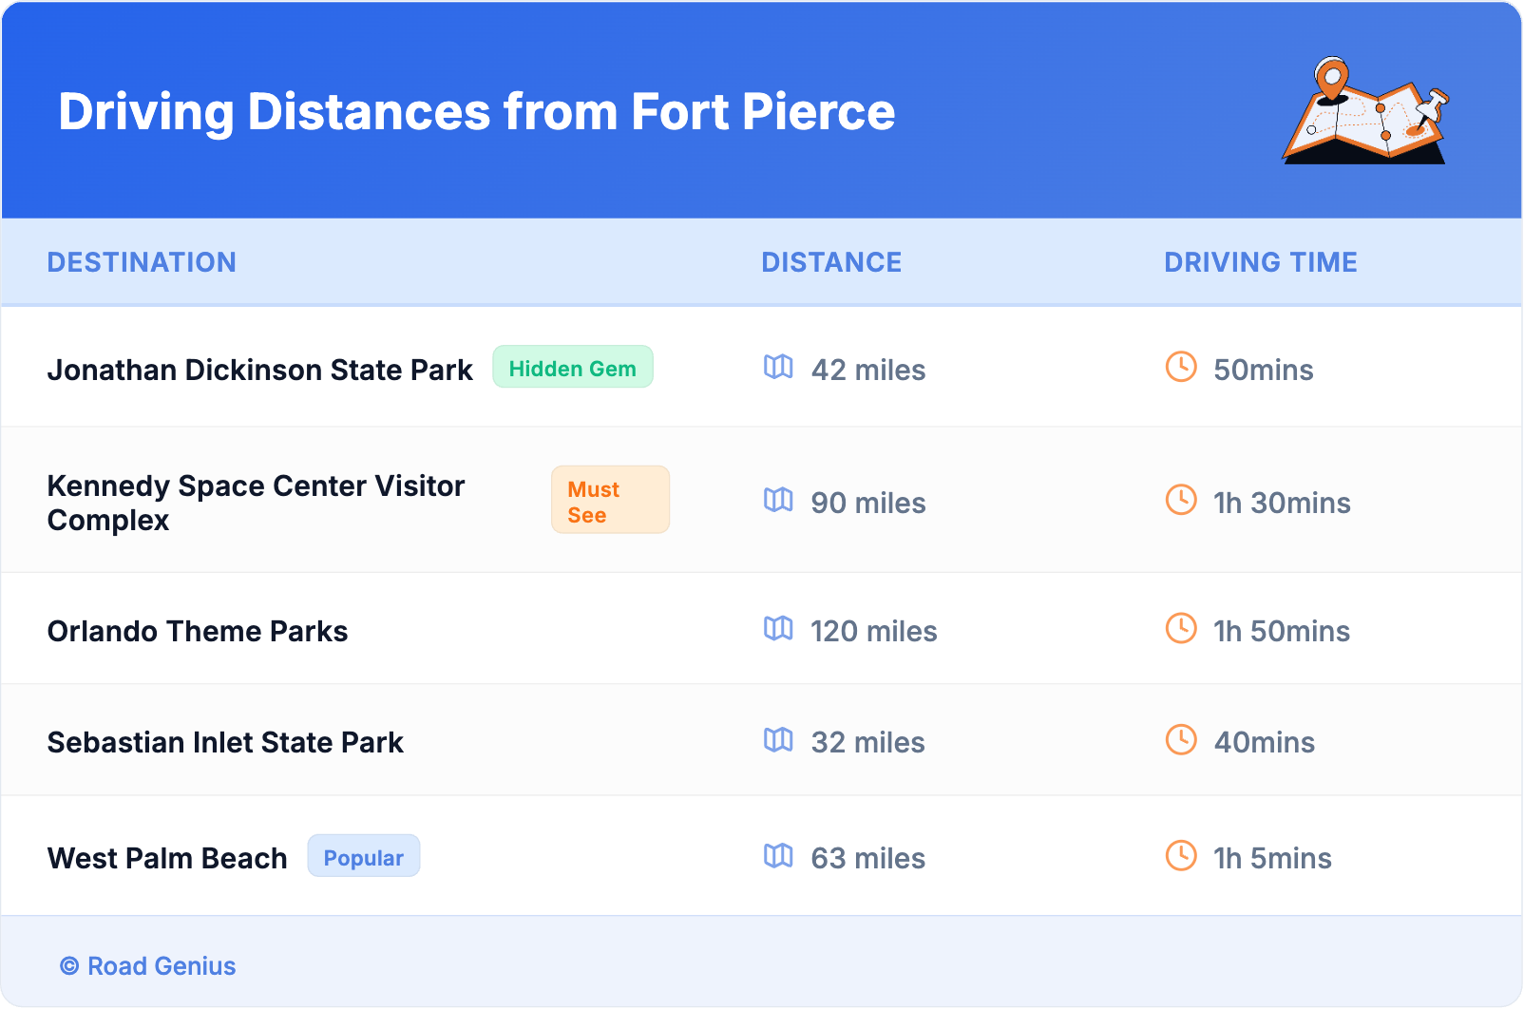This screenshot has height=1009, width=1524.
Task: Click the clock icon beside 50mins
Action: (x=1181, y=367)
